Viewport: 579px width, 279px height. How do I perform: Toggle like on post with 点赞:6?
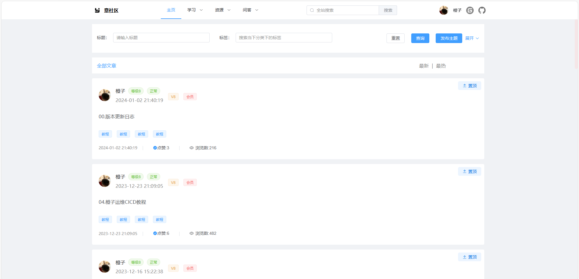(155, 233)
